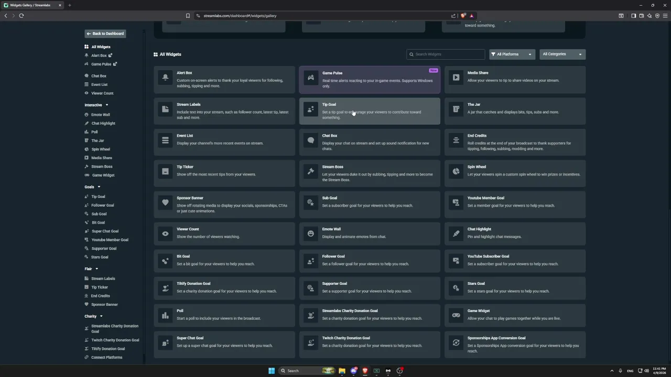Click the Viewer Count eye icon

click(x=165, y=234)
